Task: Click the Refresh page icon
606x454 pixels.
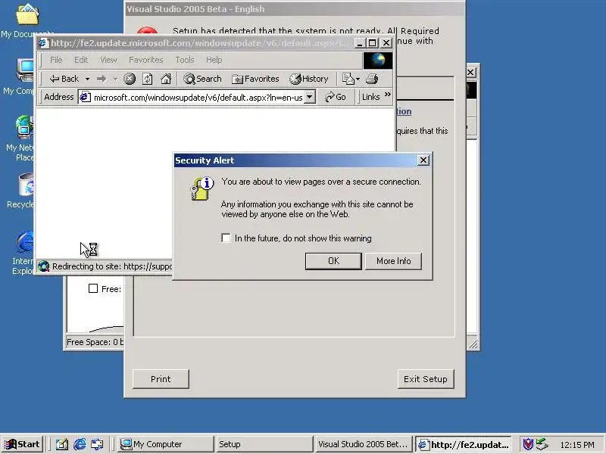Action: [x=147, y=79]
